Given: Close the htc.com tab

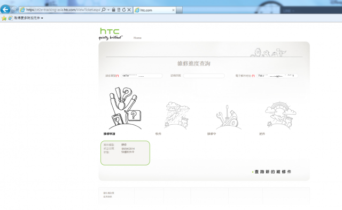Looking at the screenshot, I should pyautogui.click(x=173, y=10).
